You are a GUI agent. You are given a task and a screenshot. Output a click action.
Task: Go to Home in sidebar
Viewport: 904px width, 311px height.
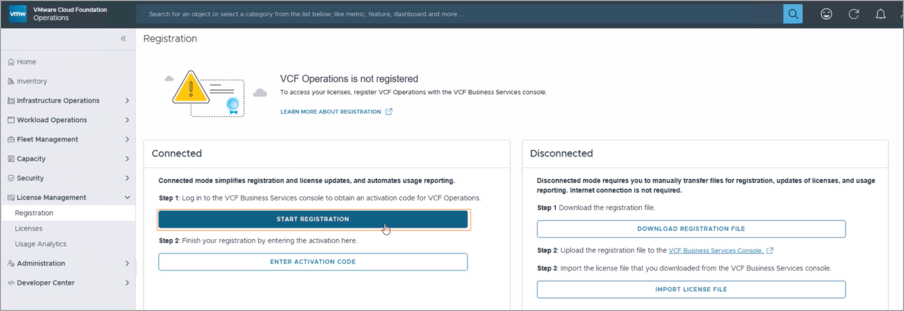[x=26, y=62]
